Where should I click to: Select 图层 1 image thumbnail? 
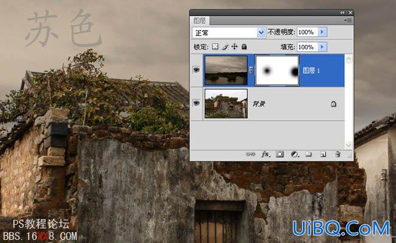point(226,71)
